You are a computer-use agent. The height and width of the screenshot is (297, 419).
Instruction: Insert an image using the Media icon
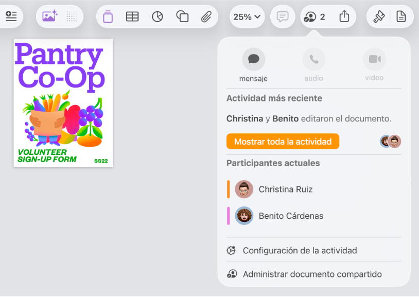click(x=48, y=16)
